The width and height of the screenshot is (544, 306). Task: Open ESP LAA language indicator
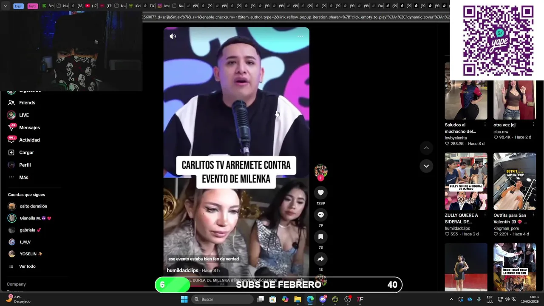pos(490,299)
